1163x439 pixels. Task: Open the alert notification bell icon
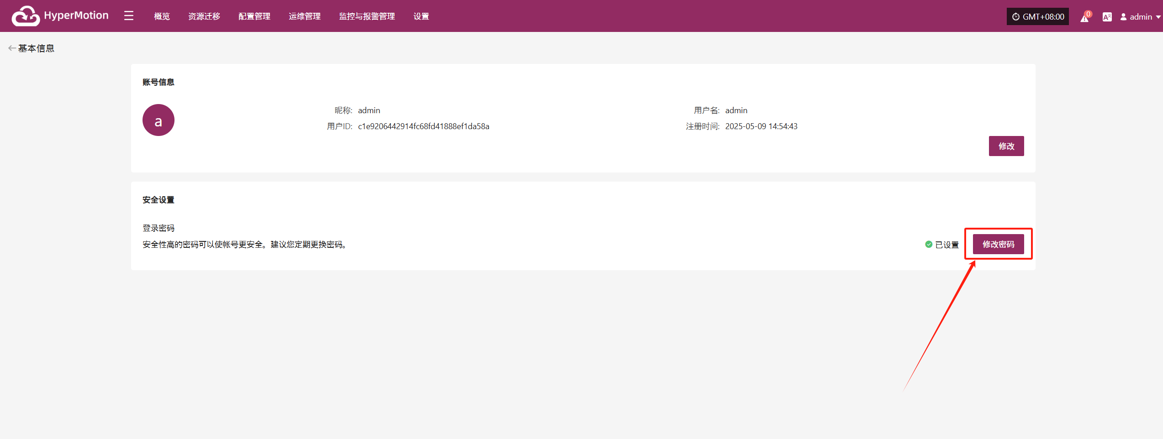1085,17
